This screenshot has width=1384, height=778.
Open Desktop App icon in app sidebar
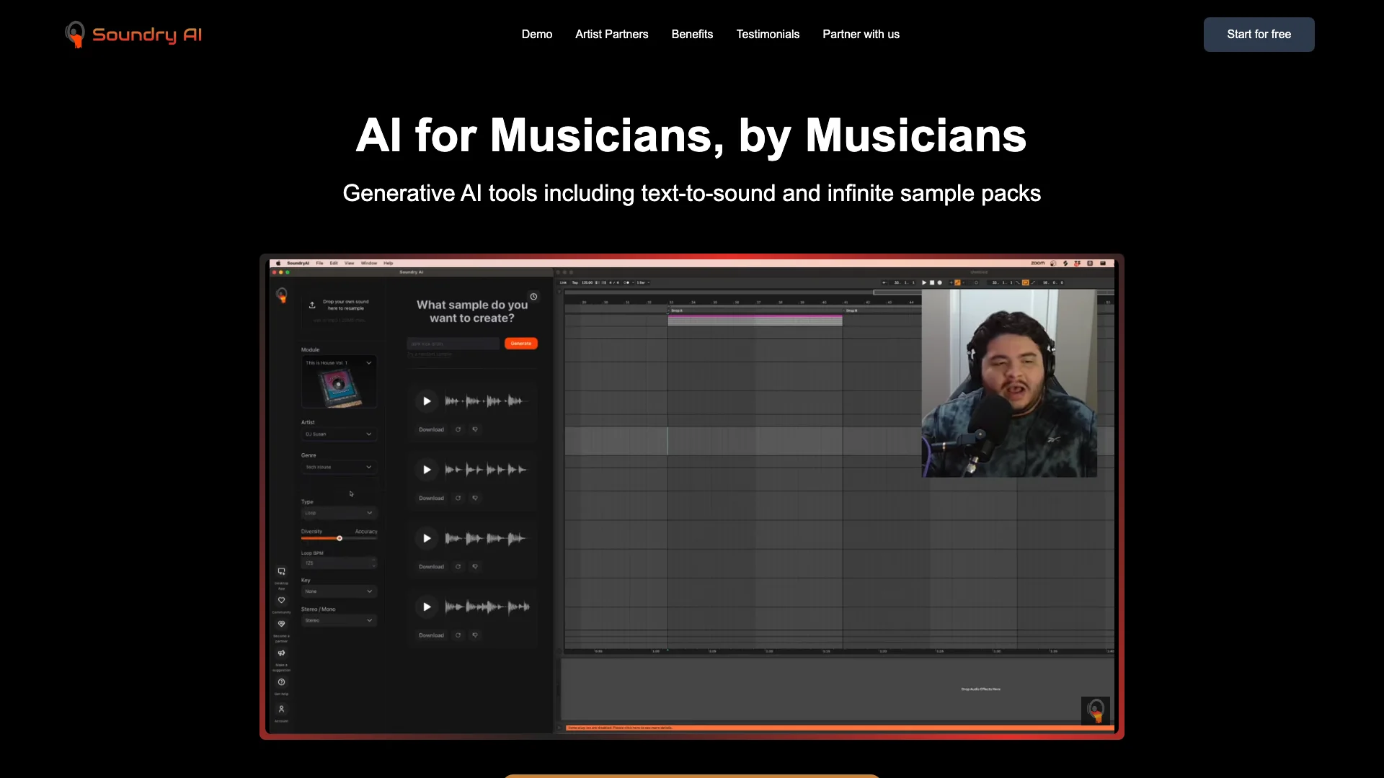(282, 572)
